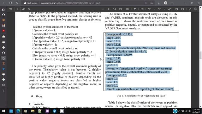Open the blue help icon in system tray
This screenshot has height=114, width=202.
(175, 111)
